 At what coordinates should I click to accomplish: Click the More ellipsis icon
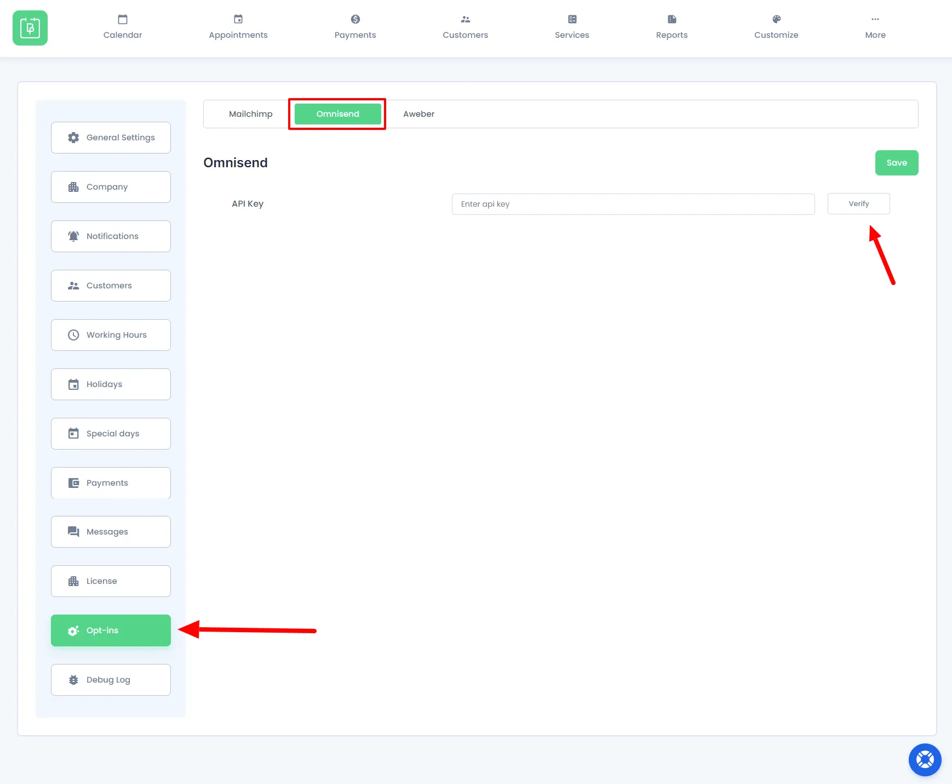(875, 19)
